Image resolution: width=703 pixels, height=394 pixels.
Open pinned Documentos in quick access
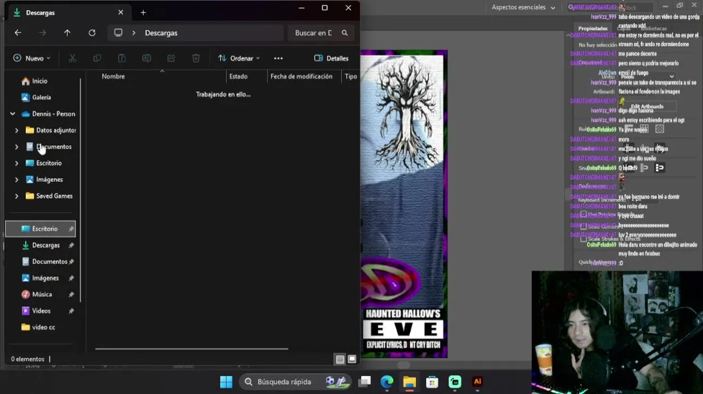click(x=48, y=262)
